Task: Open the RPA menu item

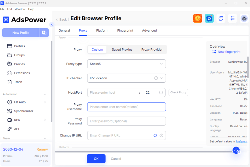Action: [x=13, y=120]
